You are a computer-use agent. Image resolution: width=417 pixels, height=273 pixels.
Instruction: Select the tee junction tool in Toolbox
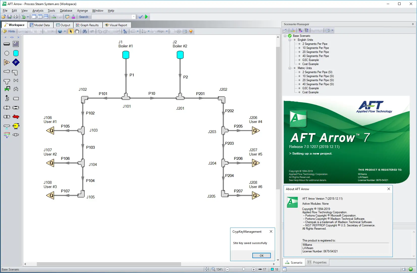[x=7, y=81]
